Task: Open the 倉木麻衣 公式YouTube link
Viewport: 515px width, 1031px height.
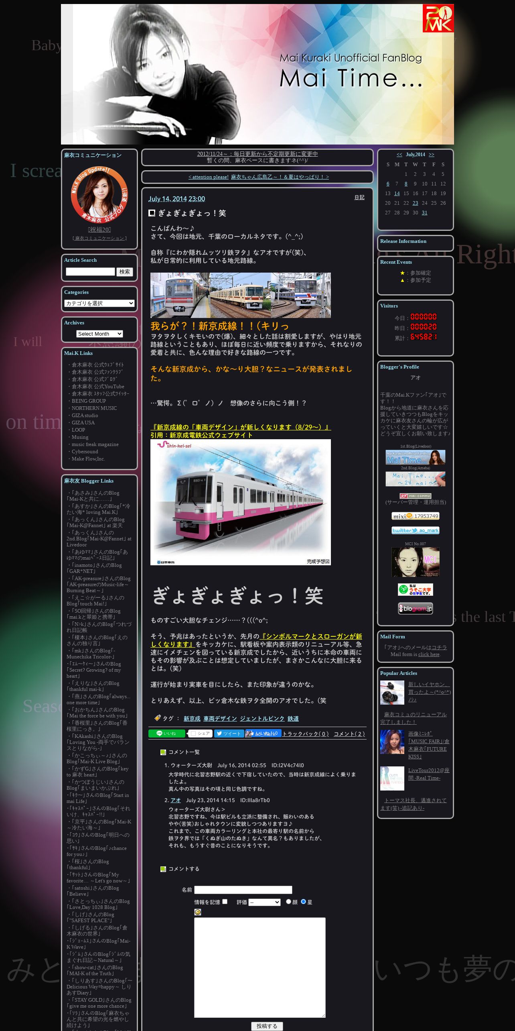Action: coord(98,387)
